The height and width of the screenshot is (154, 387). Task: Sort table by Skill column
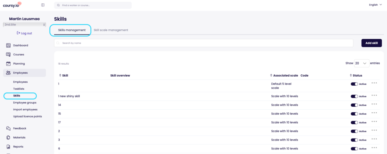(63, 75)
